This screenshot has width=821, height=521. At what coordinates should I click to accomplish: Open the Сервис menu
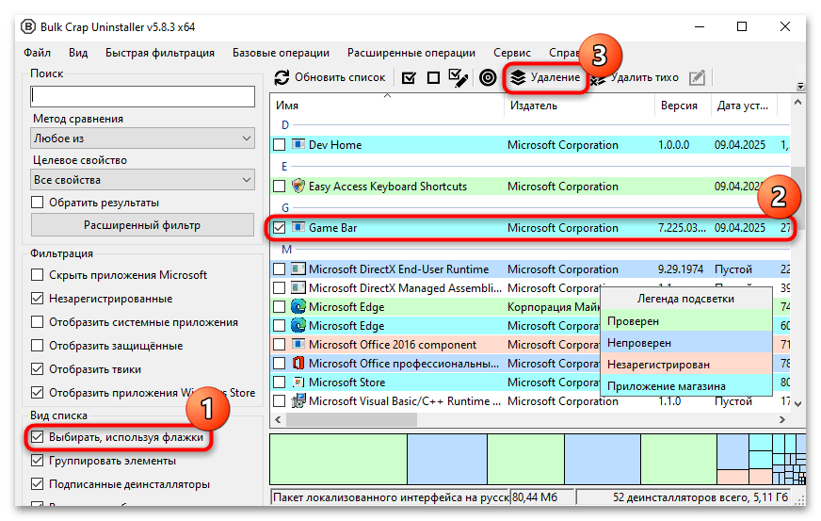511,53
